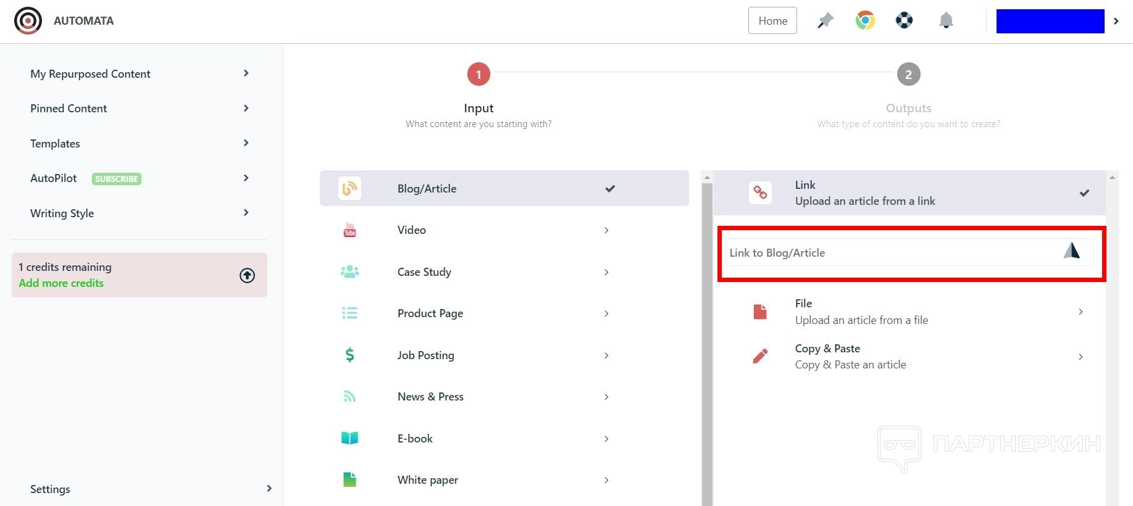The width and height of the screenshot is (1133, 506).
Task: Open the Chrome extension icon
Action: (865, 20)
